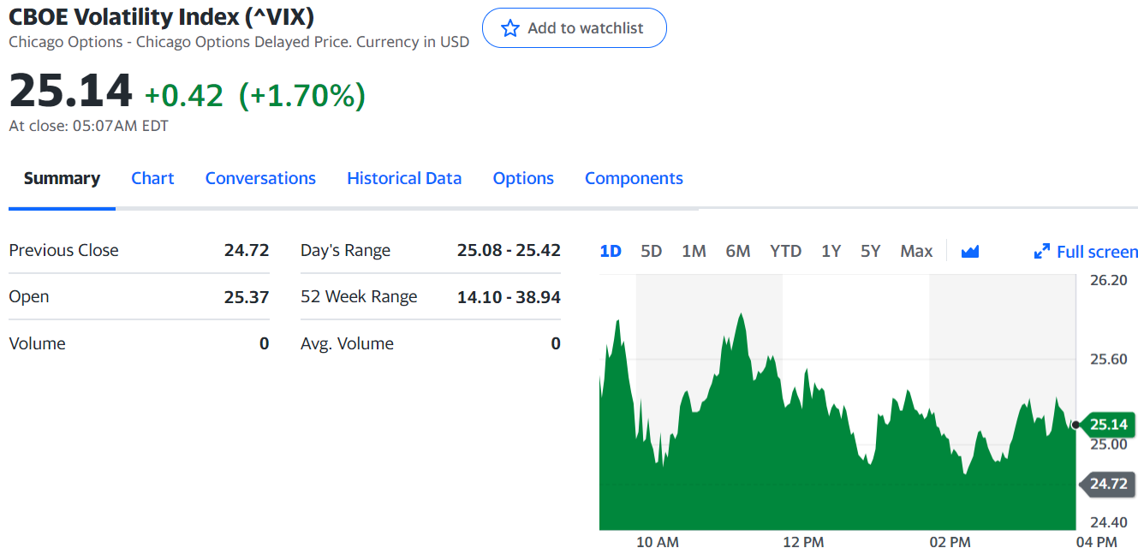The height and width of the screenshot is (554, 1138).
Task: Click the gray 24.72 previous close marker
Action: (1107, 484)
